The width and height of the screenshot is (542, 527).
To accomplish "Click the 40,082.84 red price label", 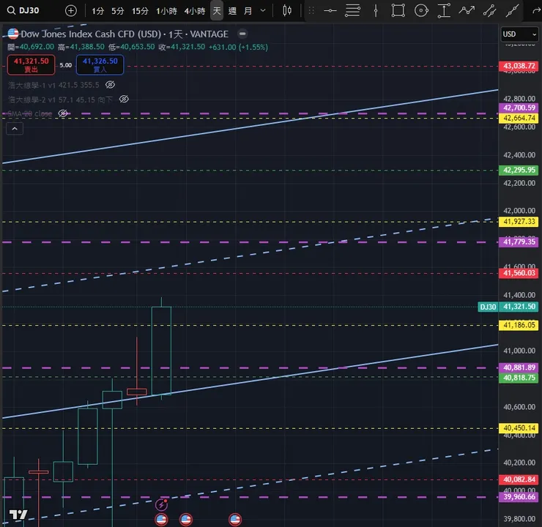I will click(x=519, y=479).
